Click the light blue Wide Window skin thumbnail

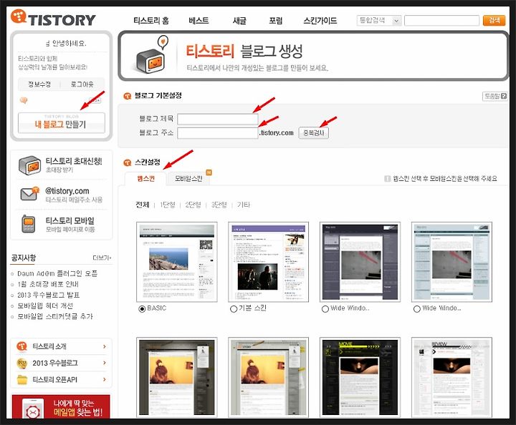(451, 262)
